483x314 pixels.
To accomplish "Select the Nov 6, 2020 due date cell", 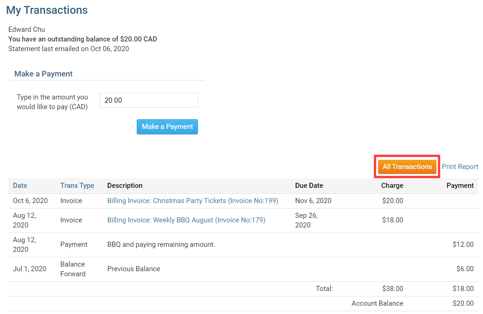I will click(313, 201).
